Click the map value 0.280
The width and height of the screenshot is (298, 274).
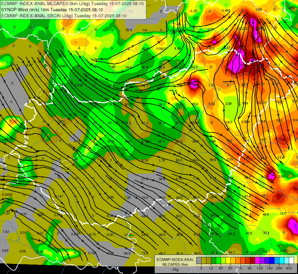click(284, 251)
